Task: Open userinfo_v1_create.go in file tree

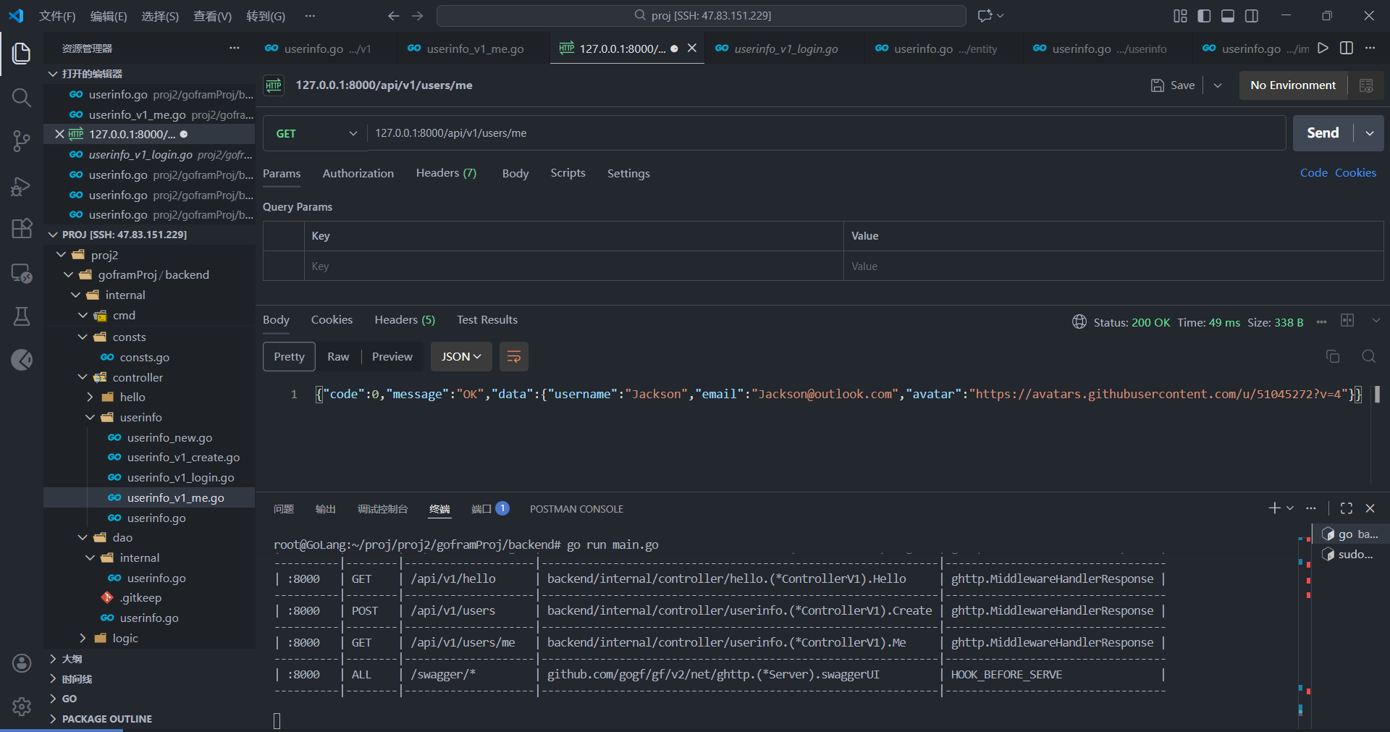Action: [183, 458]
